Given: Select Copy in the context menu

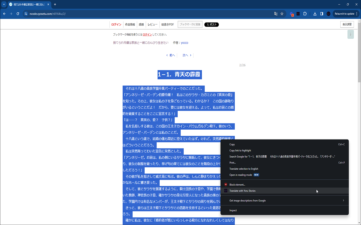Looking at the screenshot, I should (285, 144).
